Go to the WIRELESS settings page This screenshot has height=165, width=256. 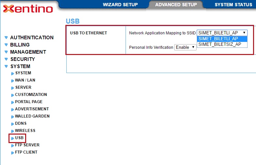(25, 131)
